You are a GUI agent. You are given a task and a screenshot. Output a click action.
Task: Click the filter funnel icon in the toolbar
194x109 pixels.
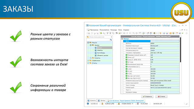(107, 33)
